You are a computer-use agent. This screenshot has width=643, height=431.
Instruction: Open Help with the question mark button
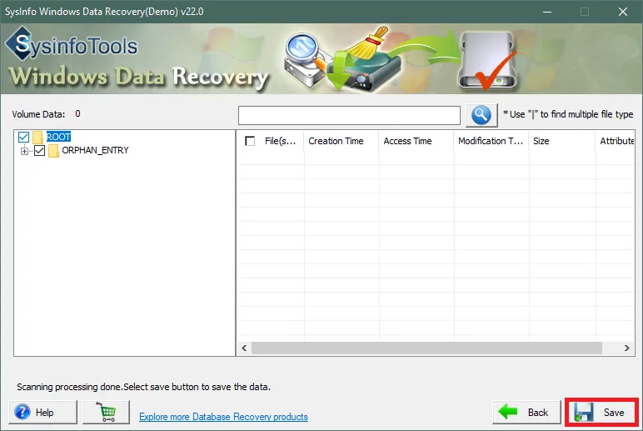[42, 412]
